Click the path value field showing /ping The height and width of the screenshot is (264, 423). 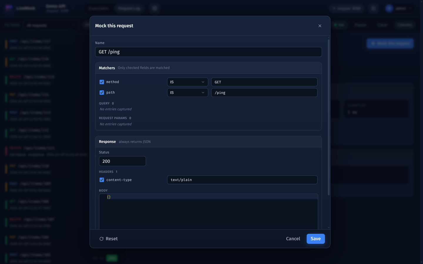point(264,93)
